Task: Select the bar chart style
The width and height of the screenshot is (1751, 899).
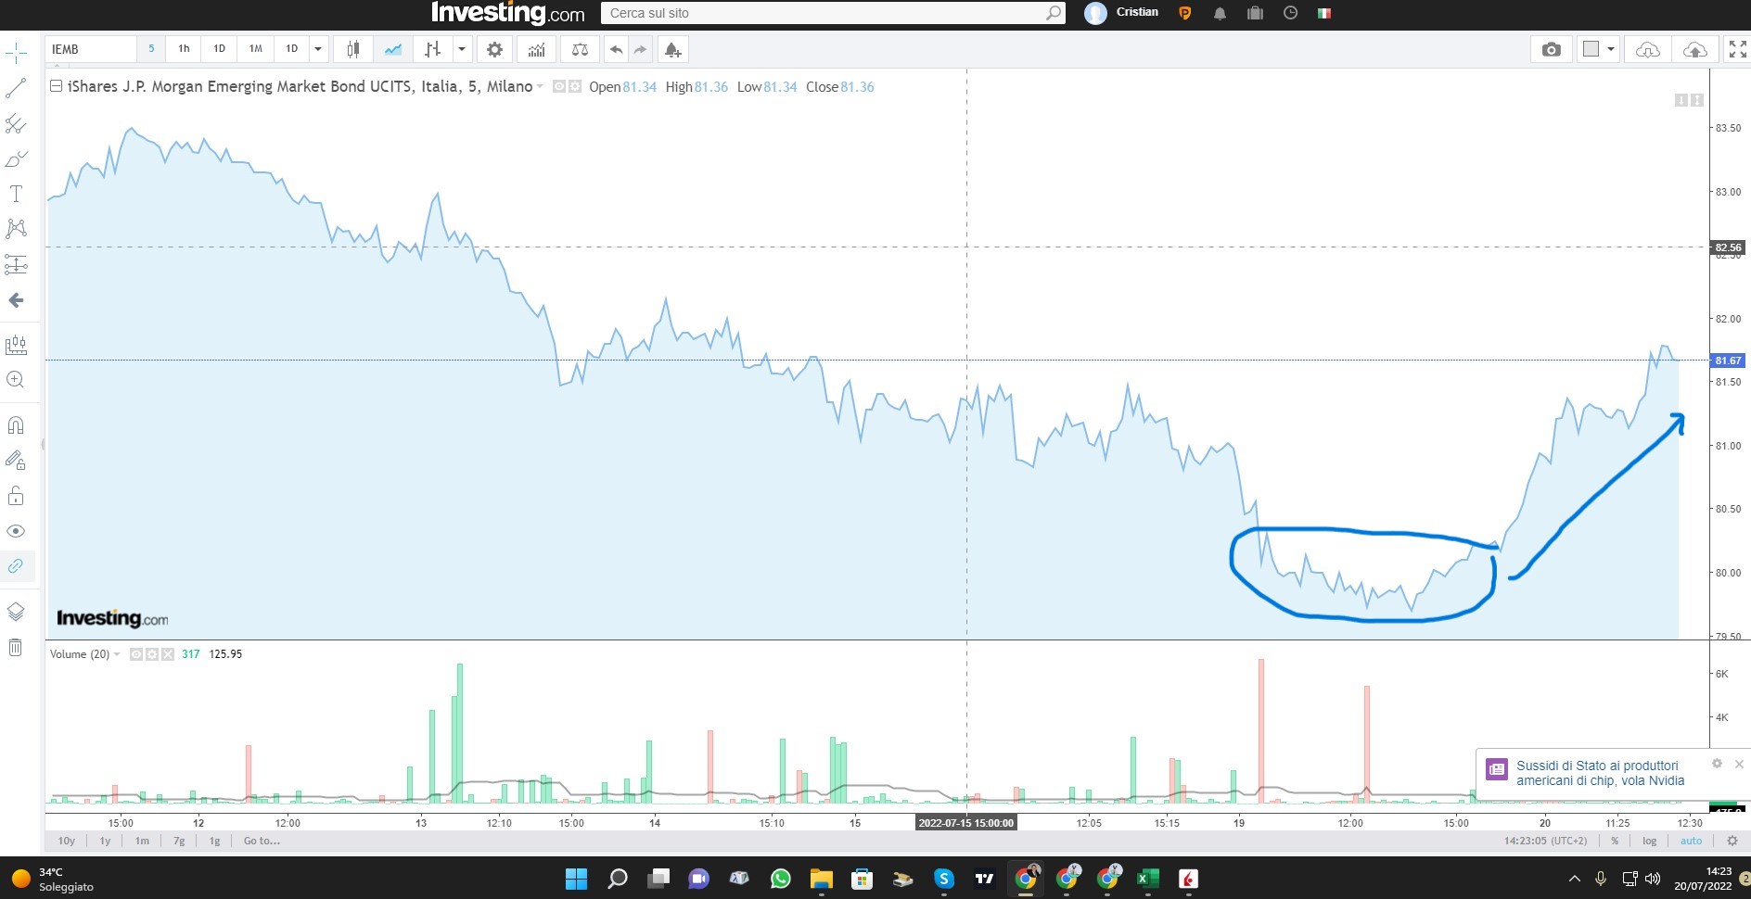Action: point(432,49)
